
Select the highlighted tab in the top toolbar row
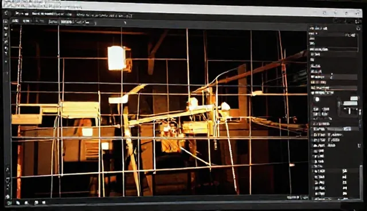(x=67, y=22)
